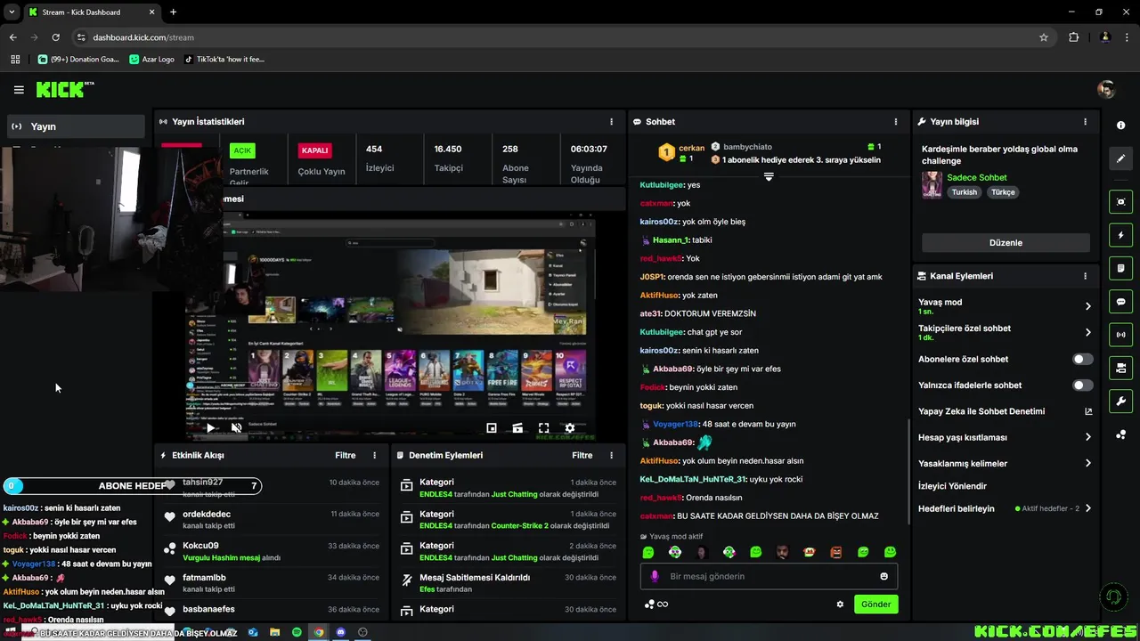Click the Turkish tag chip
Screen dimensions: 1140x641
[x=964, y=192]
